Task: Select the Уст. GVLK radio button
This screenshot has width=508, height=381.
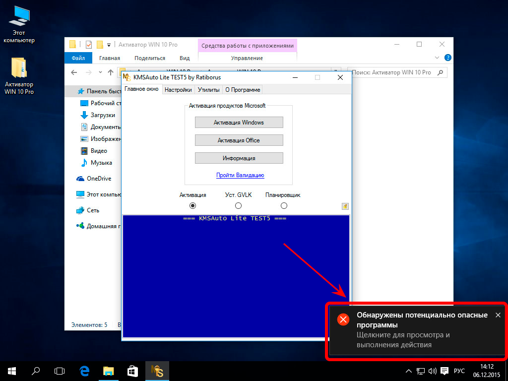Action: [238, 205]
